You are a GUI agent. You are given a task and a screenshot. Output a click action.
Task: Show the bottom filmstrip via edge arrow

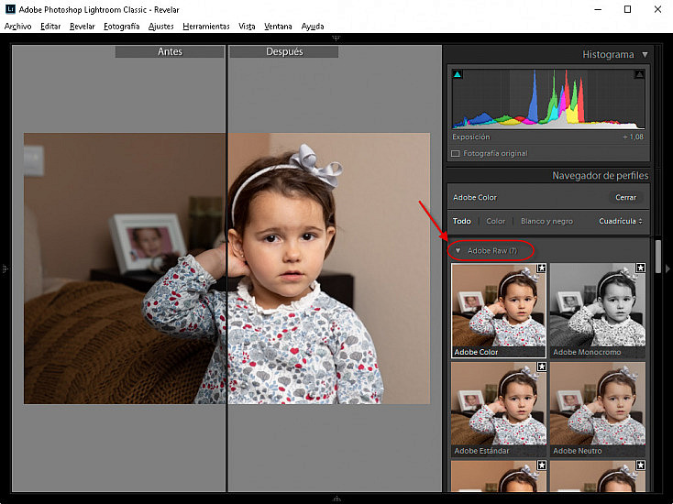[x=336, y=499]
